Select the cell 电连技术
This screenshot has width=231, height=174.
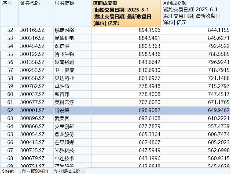(72, 158)
